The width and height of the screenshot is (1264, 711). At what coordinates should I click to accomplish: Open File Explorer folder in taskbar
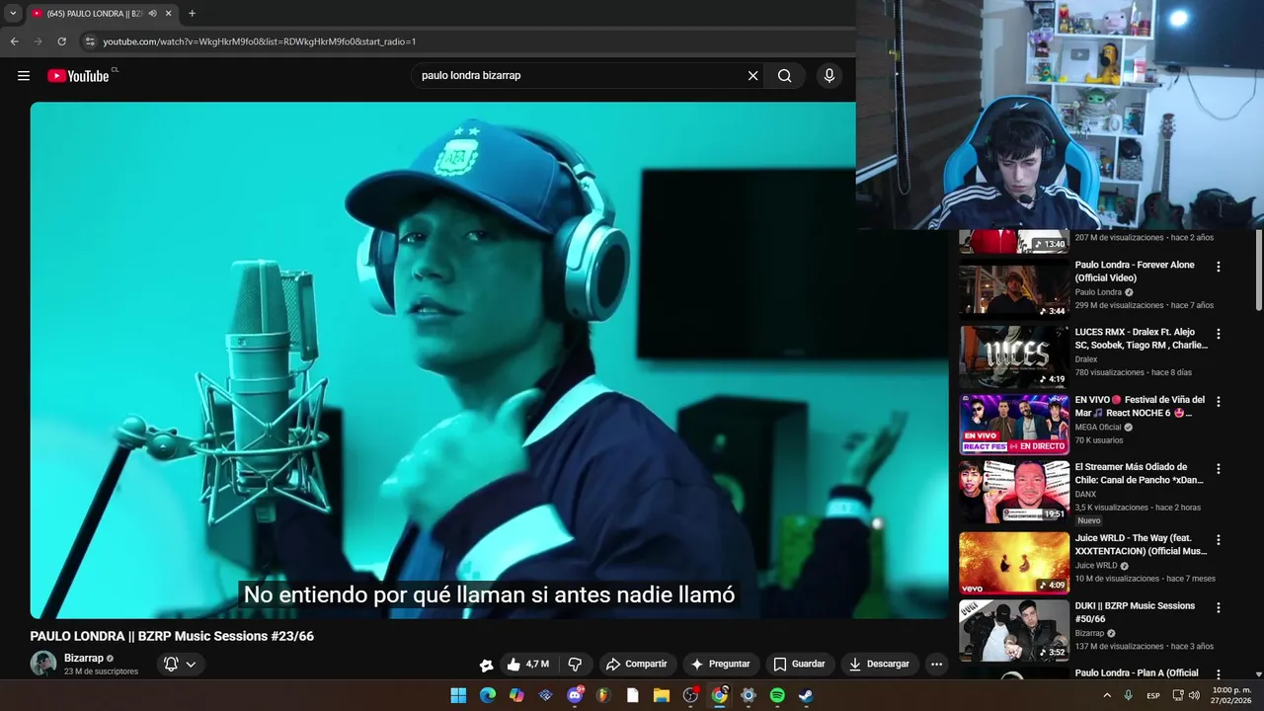(x=662, y=695)
